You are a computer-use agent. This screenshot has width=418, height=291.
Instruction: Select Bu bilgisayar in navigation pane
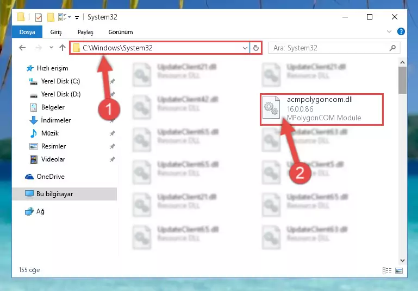click(x=65, y=194)
